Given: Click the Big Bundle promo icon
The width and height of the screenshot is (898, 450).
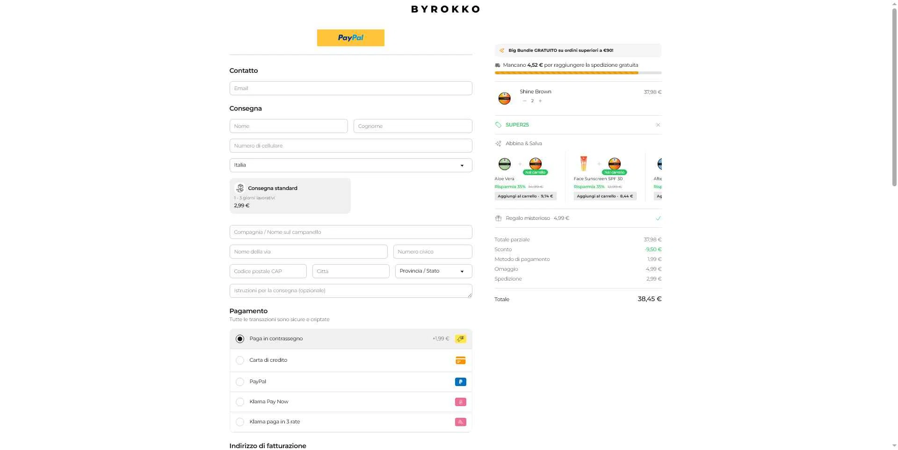Looking at the screenshot, I should [x=502, y=50].
